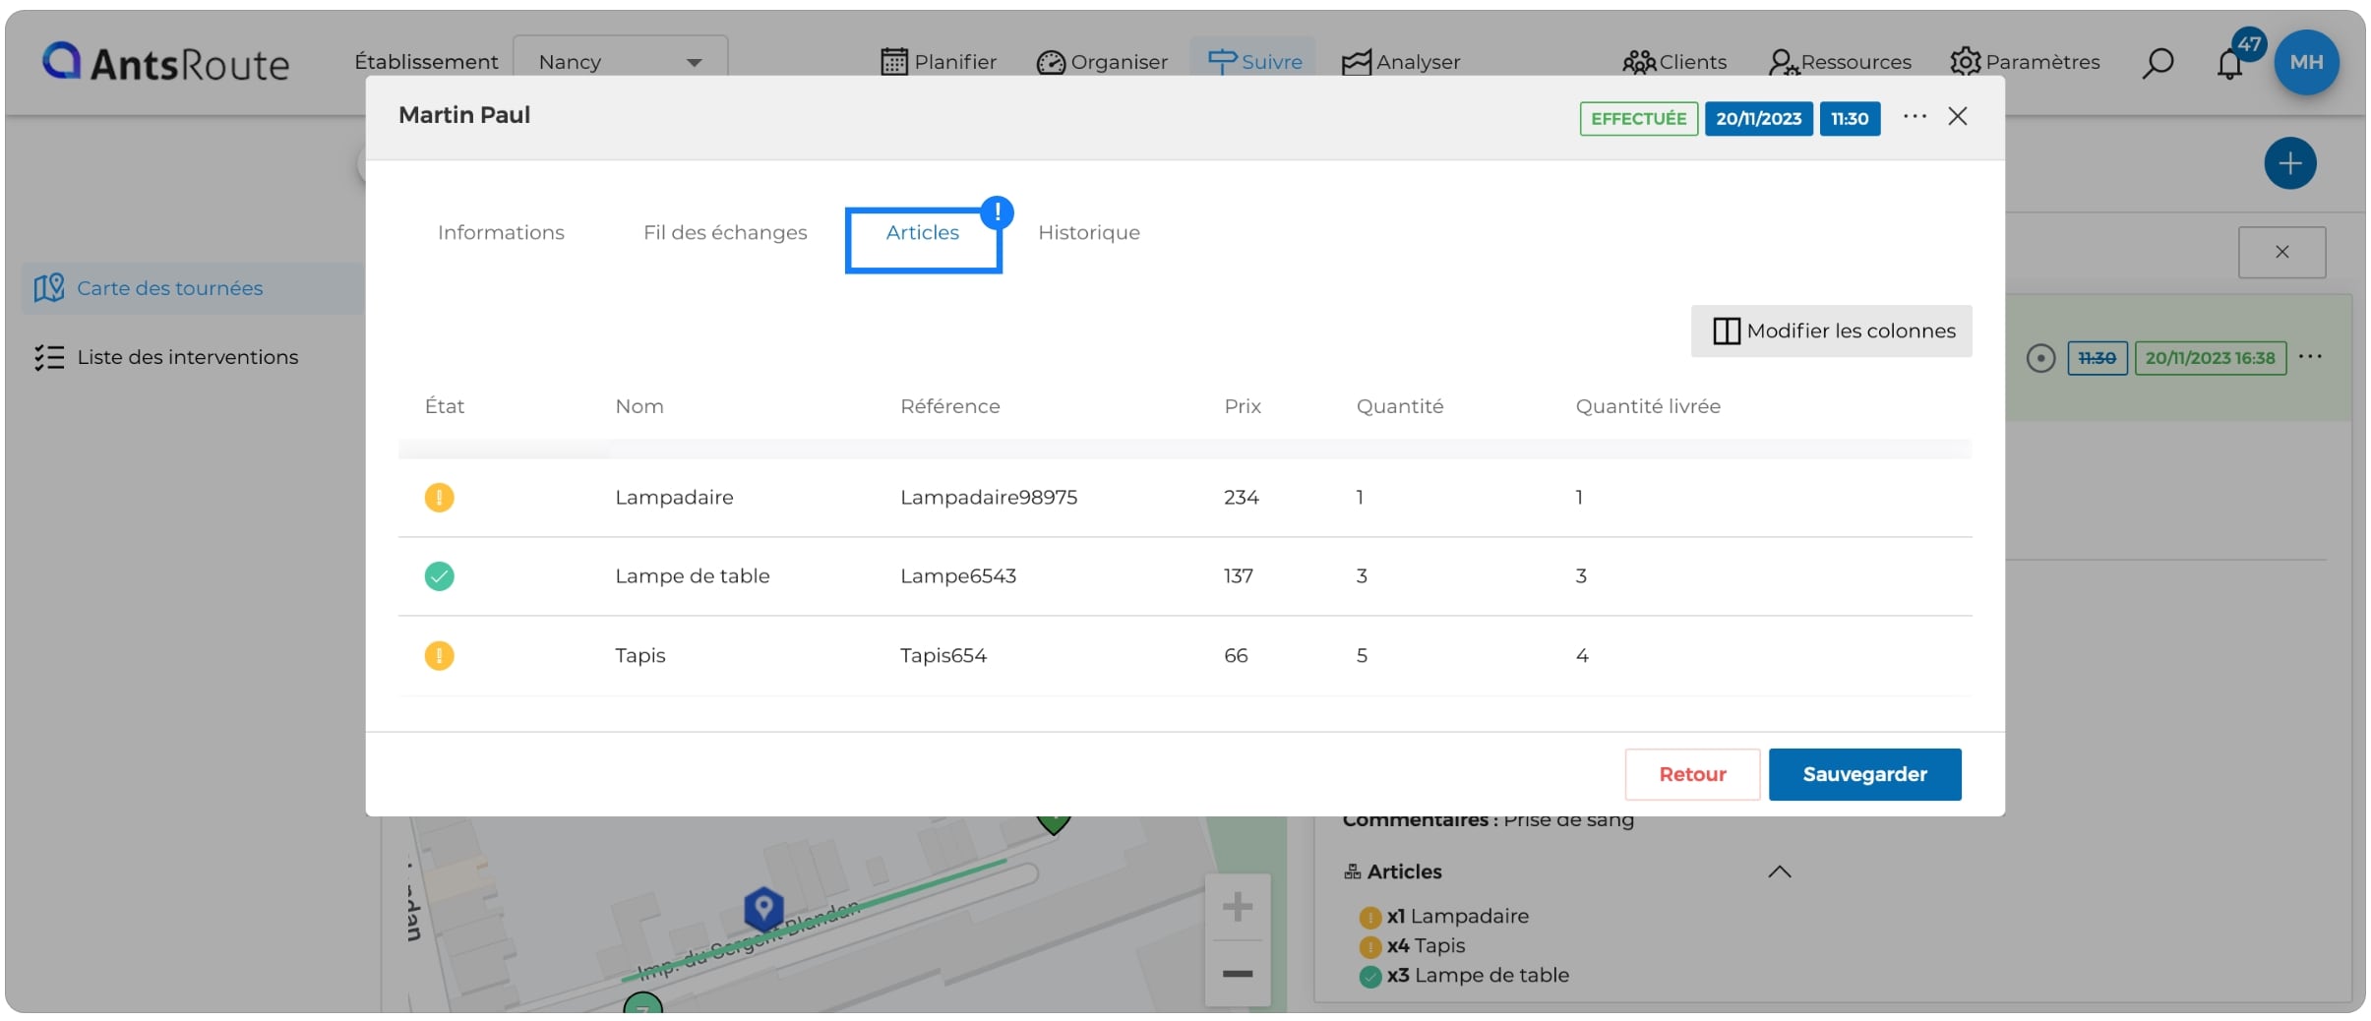Select the Lampe de table name cell
Viewport: 2371px width, 1021px height.
pos(692,576)
